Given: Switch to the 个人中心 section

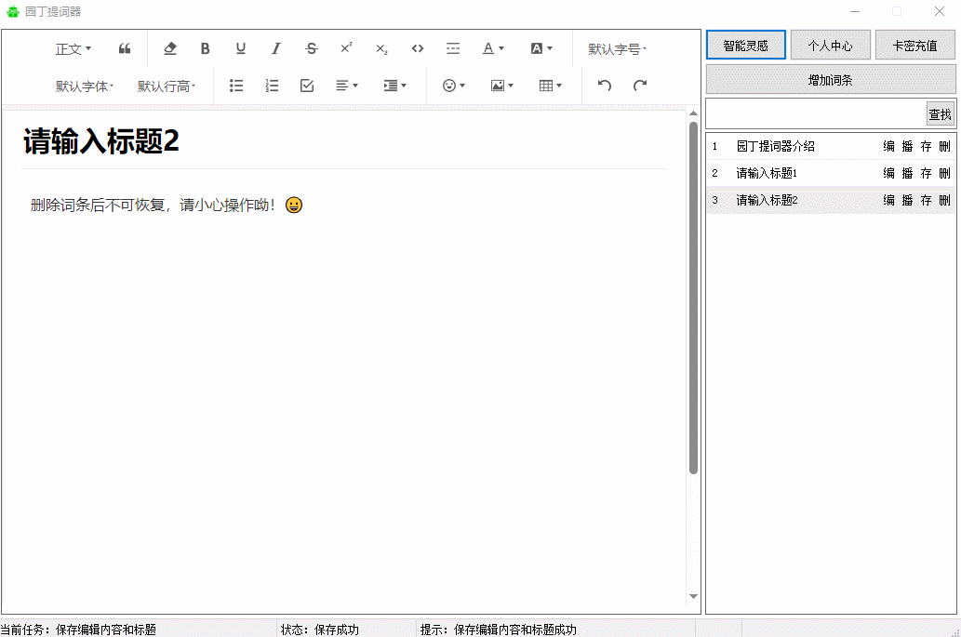Looking at the screenshot, I should pos(830,44).
